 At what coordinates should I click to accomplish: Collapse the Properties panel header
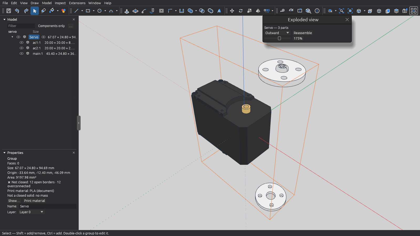tap(4, 153)
